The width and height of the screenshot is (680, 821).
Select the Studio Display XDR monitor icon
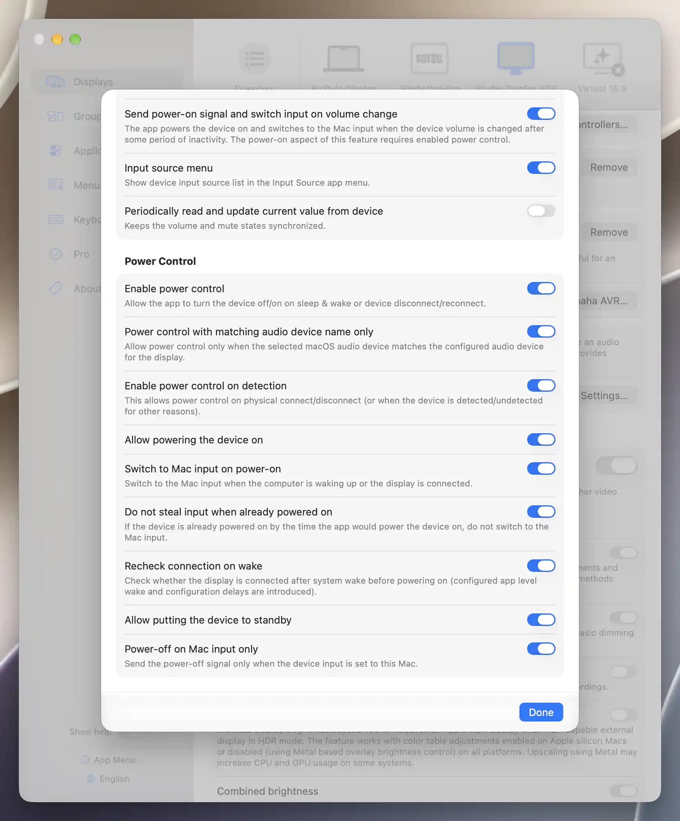(x=516, y=59)
